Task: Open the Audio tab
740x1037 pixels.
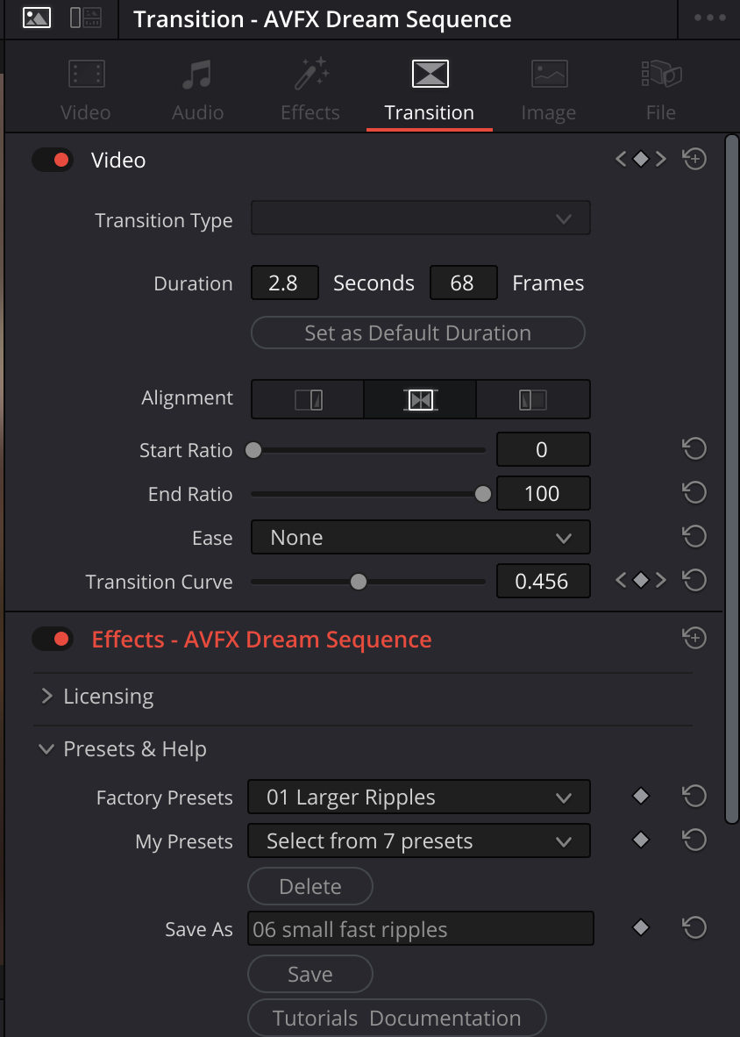Action: (197, 90)
